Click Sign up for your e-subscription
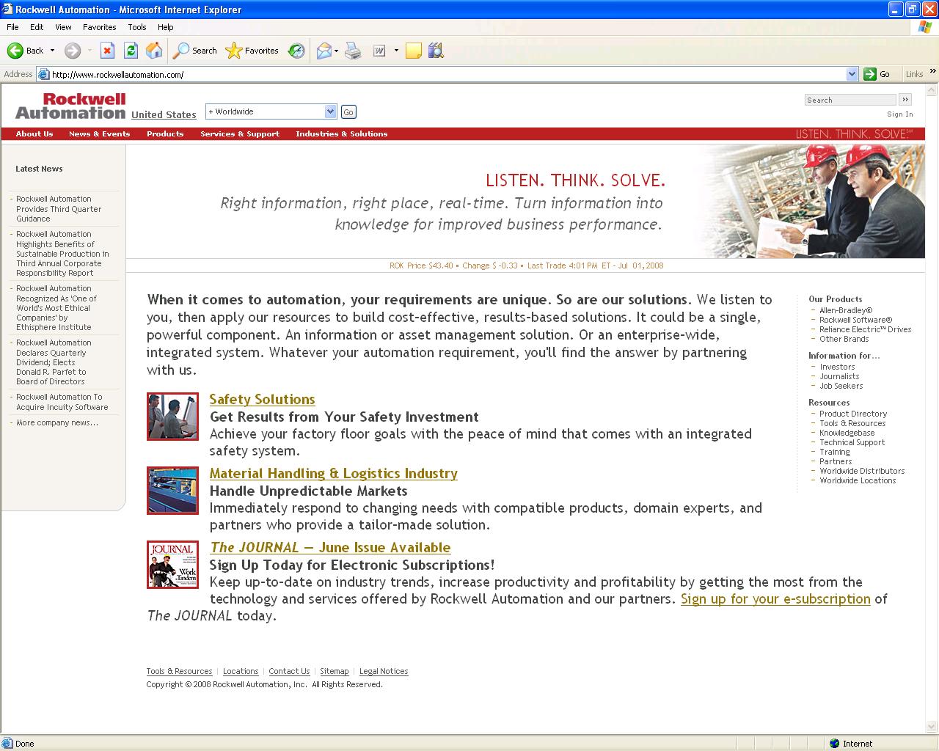The image size is (939, 751). (x=775, y=598)
